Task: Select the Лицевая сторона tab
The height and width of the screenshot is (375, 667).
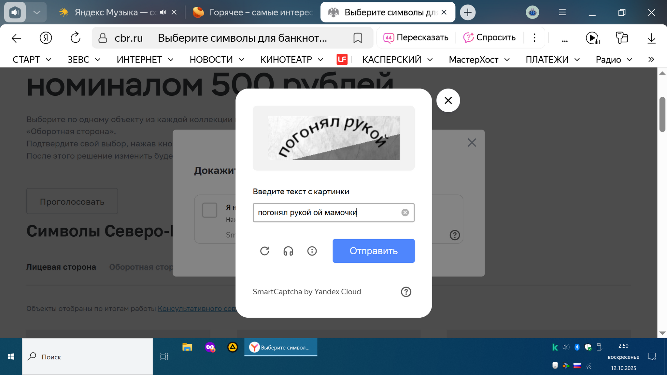Action: point(61,267)
